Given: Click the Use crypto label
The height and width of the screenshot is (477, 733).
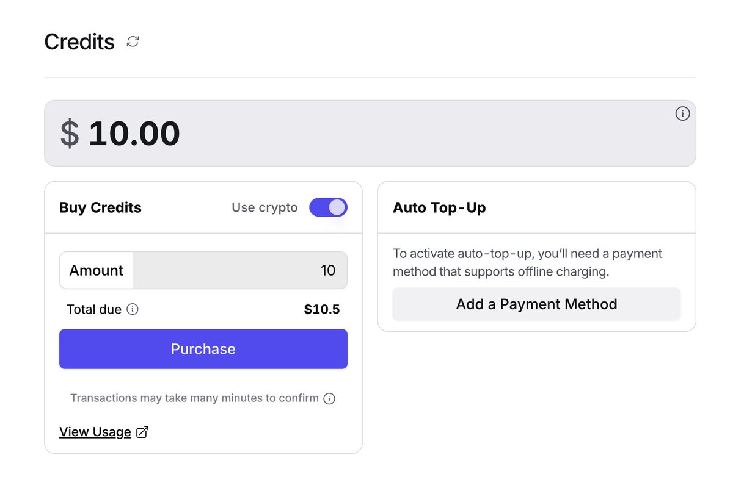Looking at the screenshot, I should pyautogui.click(x=264, y=207).
